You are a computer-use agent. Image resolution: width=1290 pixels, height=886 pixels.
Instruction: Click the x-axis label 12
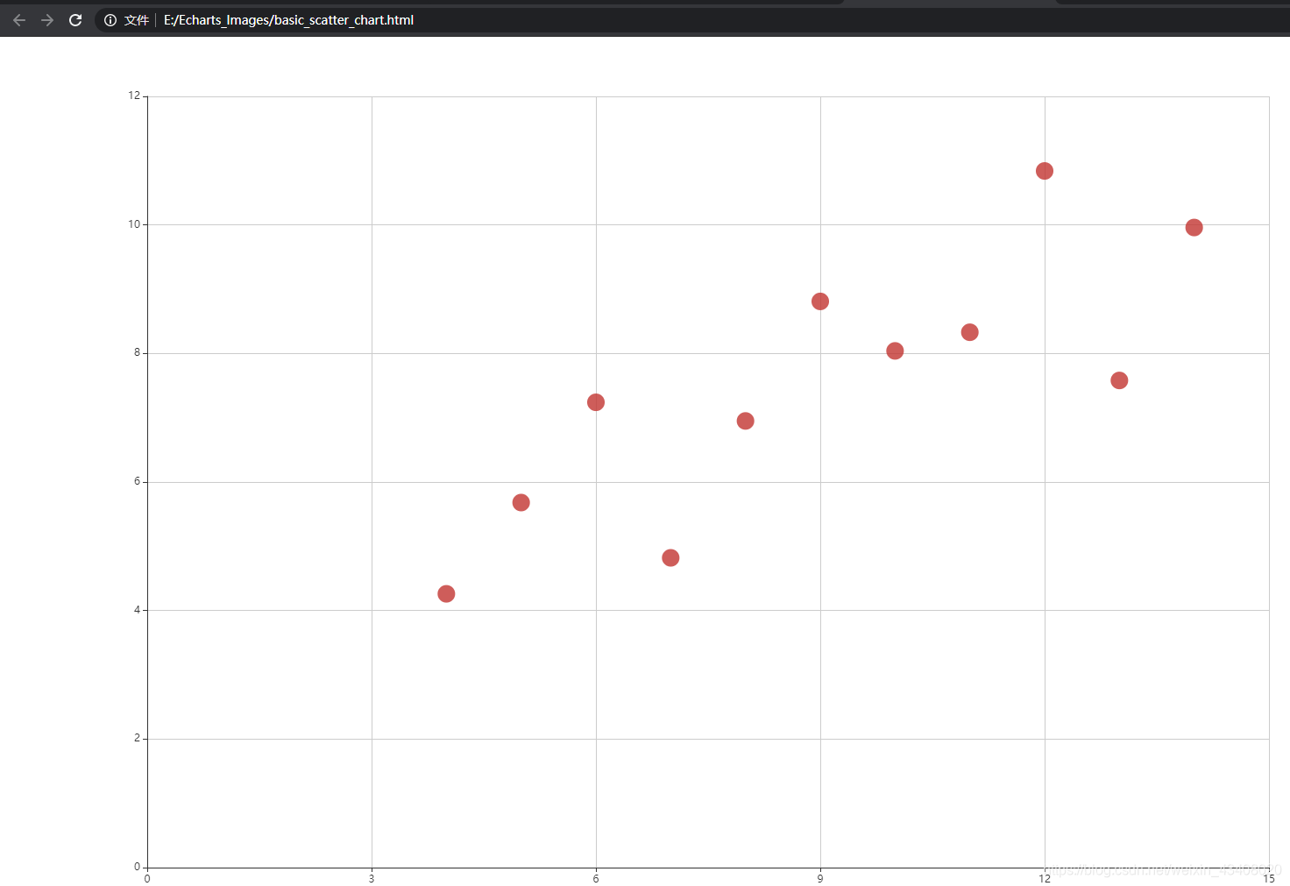(x=1045, y=879)
